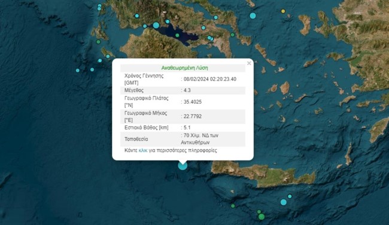Click the green marker southwest of Crete
The image size is (389, 225).
(233, 206)
